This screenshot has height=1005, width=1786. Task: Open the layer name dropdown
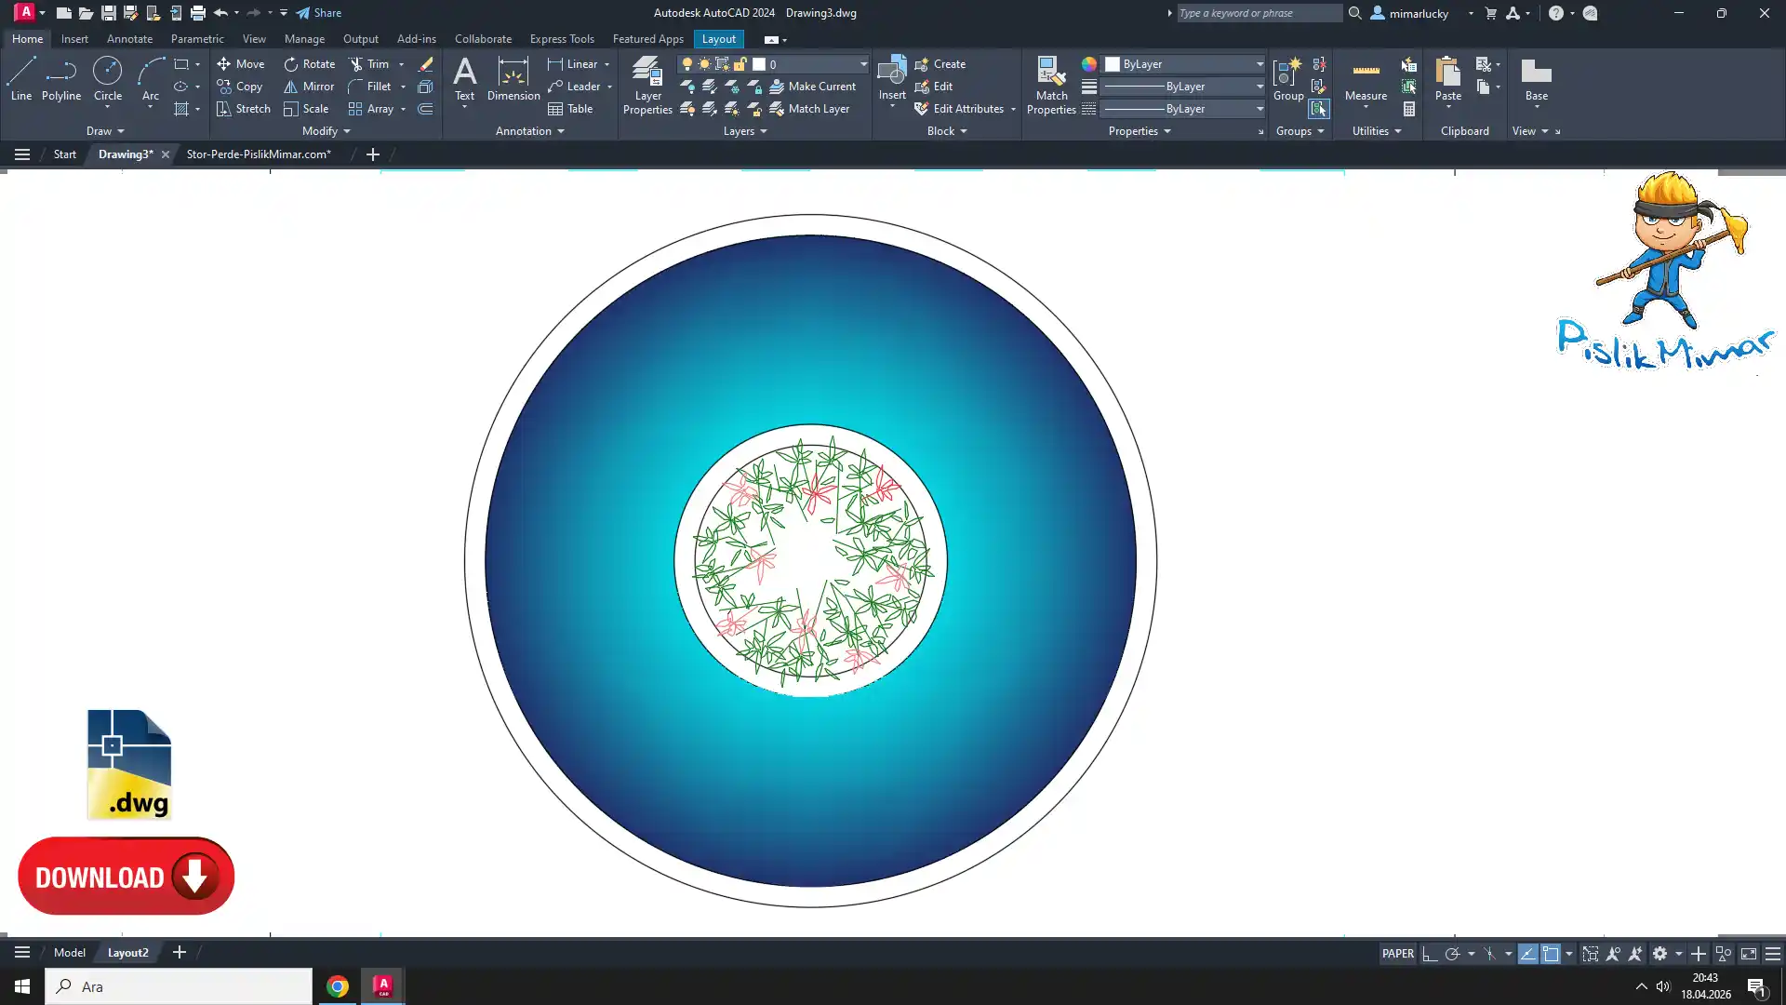862,64
